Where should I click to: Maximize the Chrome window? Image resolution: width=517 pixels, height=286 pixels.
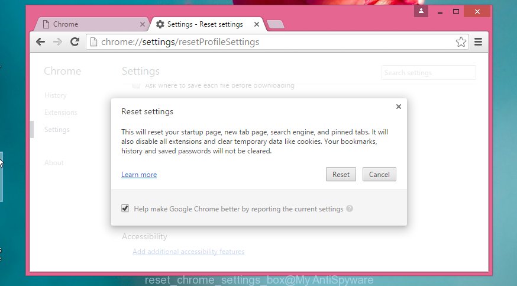(x=456, y=11)
